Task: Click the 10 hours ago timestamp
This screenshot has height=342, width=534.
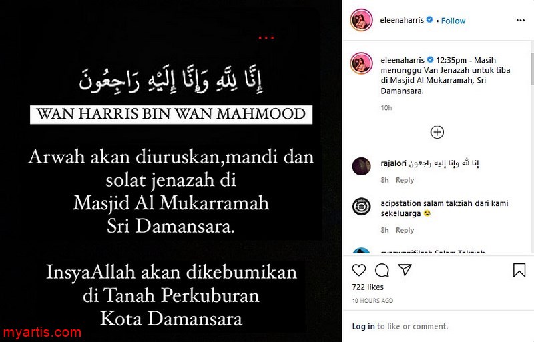Action: 372,301
